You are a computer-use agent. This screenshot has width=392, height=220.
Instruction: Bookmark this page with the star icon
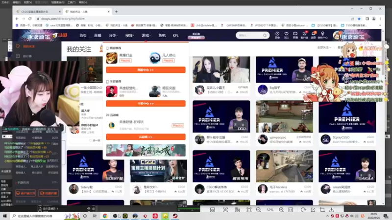point(359,19)
